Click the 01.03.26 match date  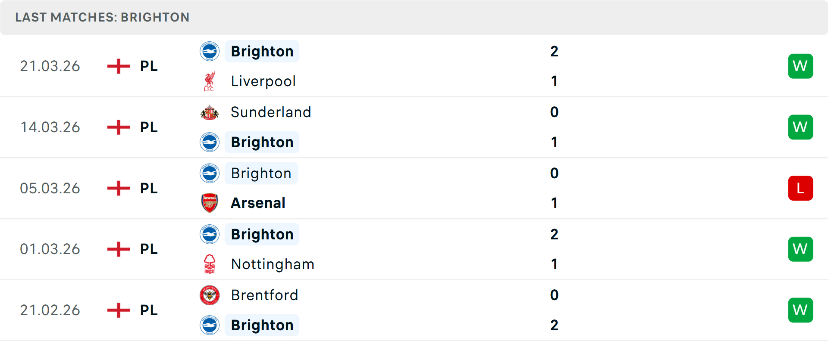(50, 249)
